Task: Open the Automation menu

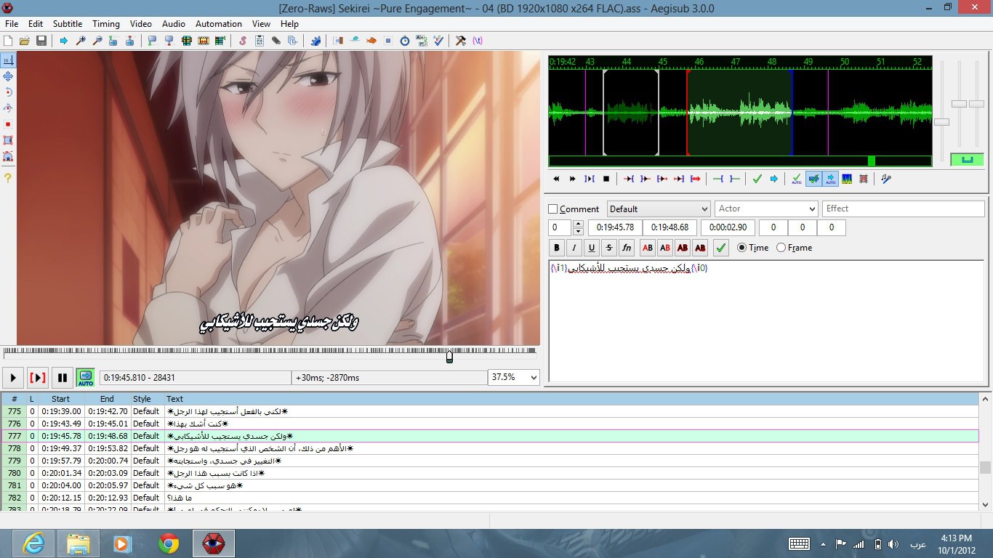Action: pos(219,24)
